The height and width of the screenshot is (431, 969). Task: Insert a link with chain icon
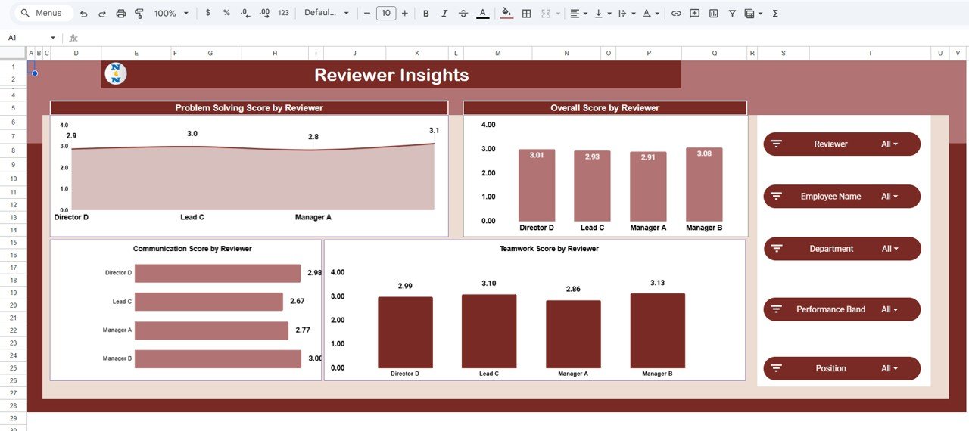tap(676, 14)
